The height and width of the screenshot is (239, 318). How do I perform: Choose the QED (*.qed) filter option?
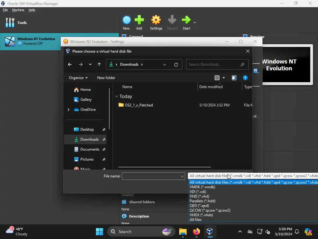(199, 206)
